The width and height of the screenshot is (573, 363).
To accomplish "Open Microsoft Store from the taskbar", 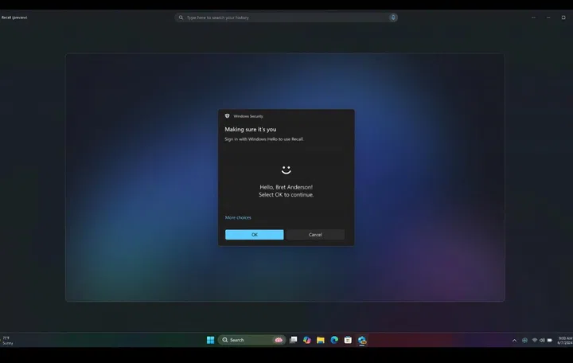I will click(x=348, y=340).
